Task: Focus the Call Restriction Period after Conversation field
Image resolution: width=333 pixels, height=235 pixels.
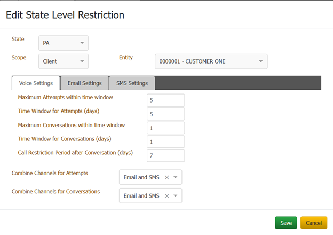Action: 165,155
